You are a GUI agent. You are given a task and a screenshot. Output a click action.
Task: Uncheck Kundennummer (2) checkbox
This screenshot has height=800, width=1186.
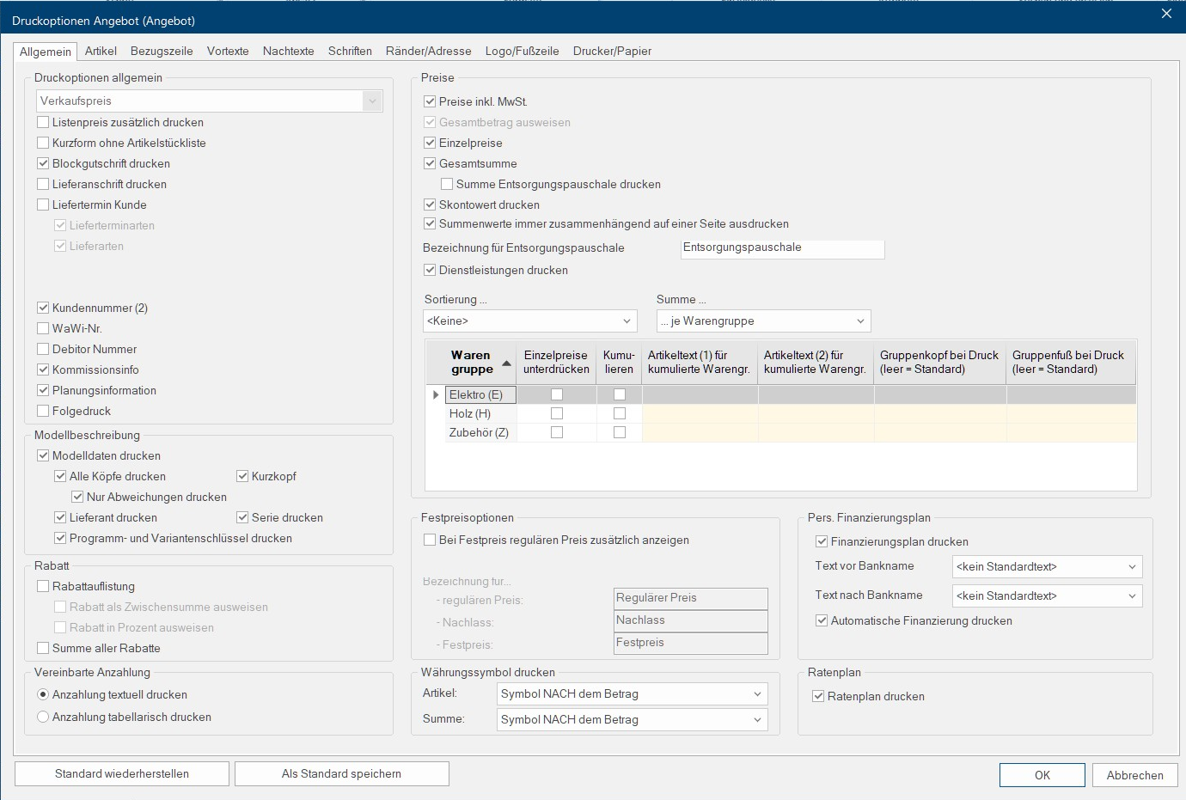[43, 308]
